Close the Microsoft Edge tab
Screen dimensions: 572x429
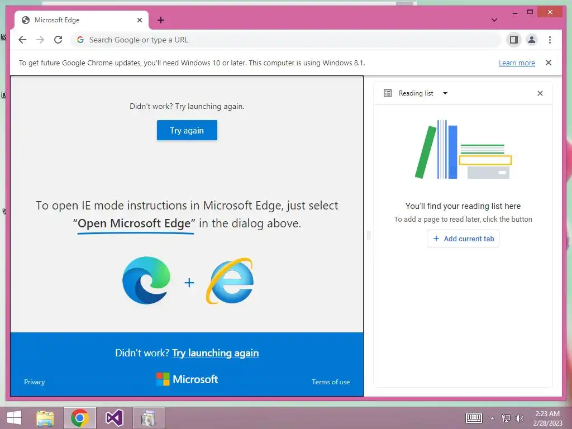(x=139, y=20)
